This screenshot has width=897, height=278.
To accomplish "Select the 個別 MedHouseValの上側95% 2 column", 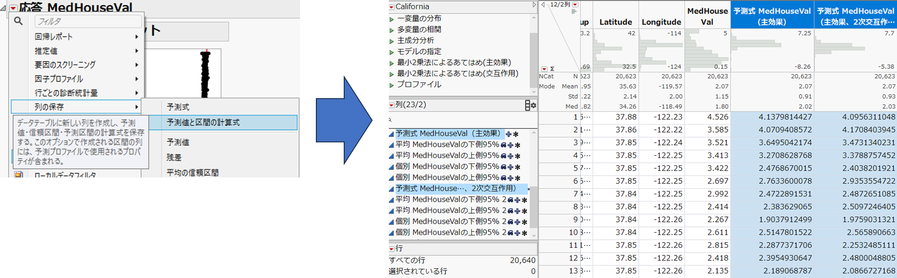I will 451,233.
